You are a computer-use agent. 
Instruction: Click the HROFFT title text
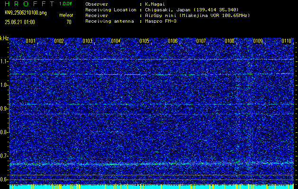[29, 4]
